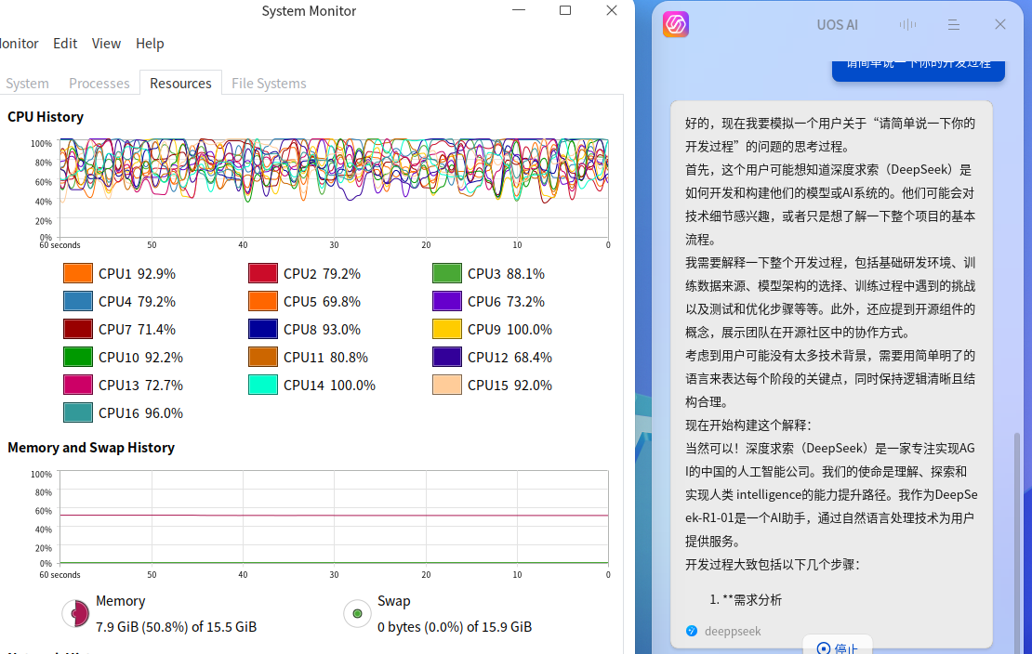Image resolution: width=1032 pixels, height=654 pixels.
Task: Pick the CPU1 color swatch
Action: 78,273
